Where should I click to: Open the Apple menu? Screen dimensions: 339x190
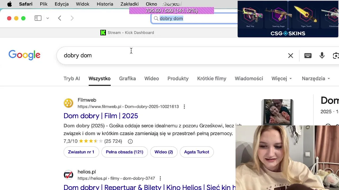click(9, 4)
